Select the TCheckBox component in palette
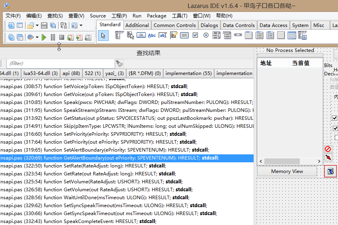Viewport: 338px width, 225px height. point(195,35)
